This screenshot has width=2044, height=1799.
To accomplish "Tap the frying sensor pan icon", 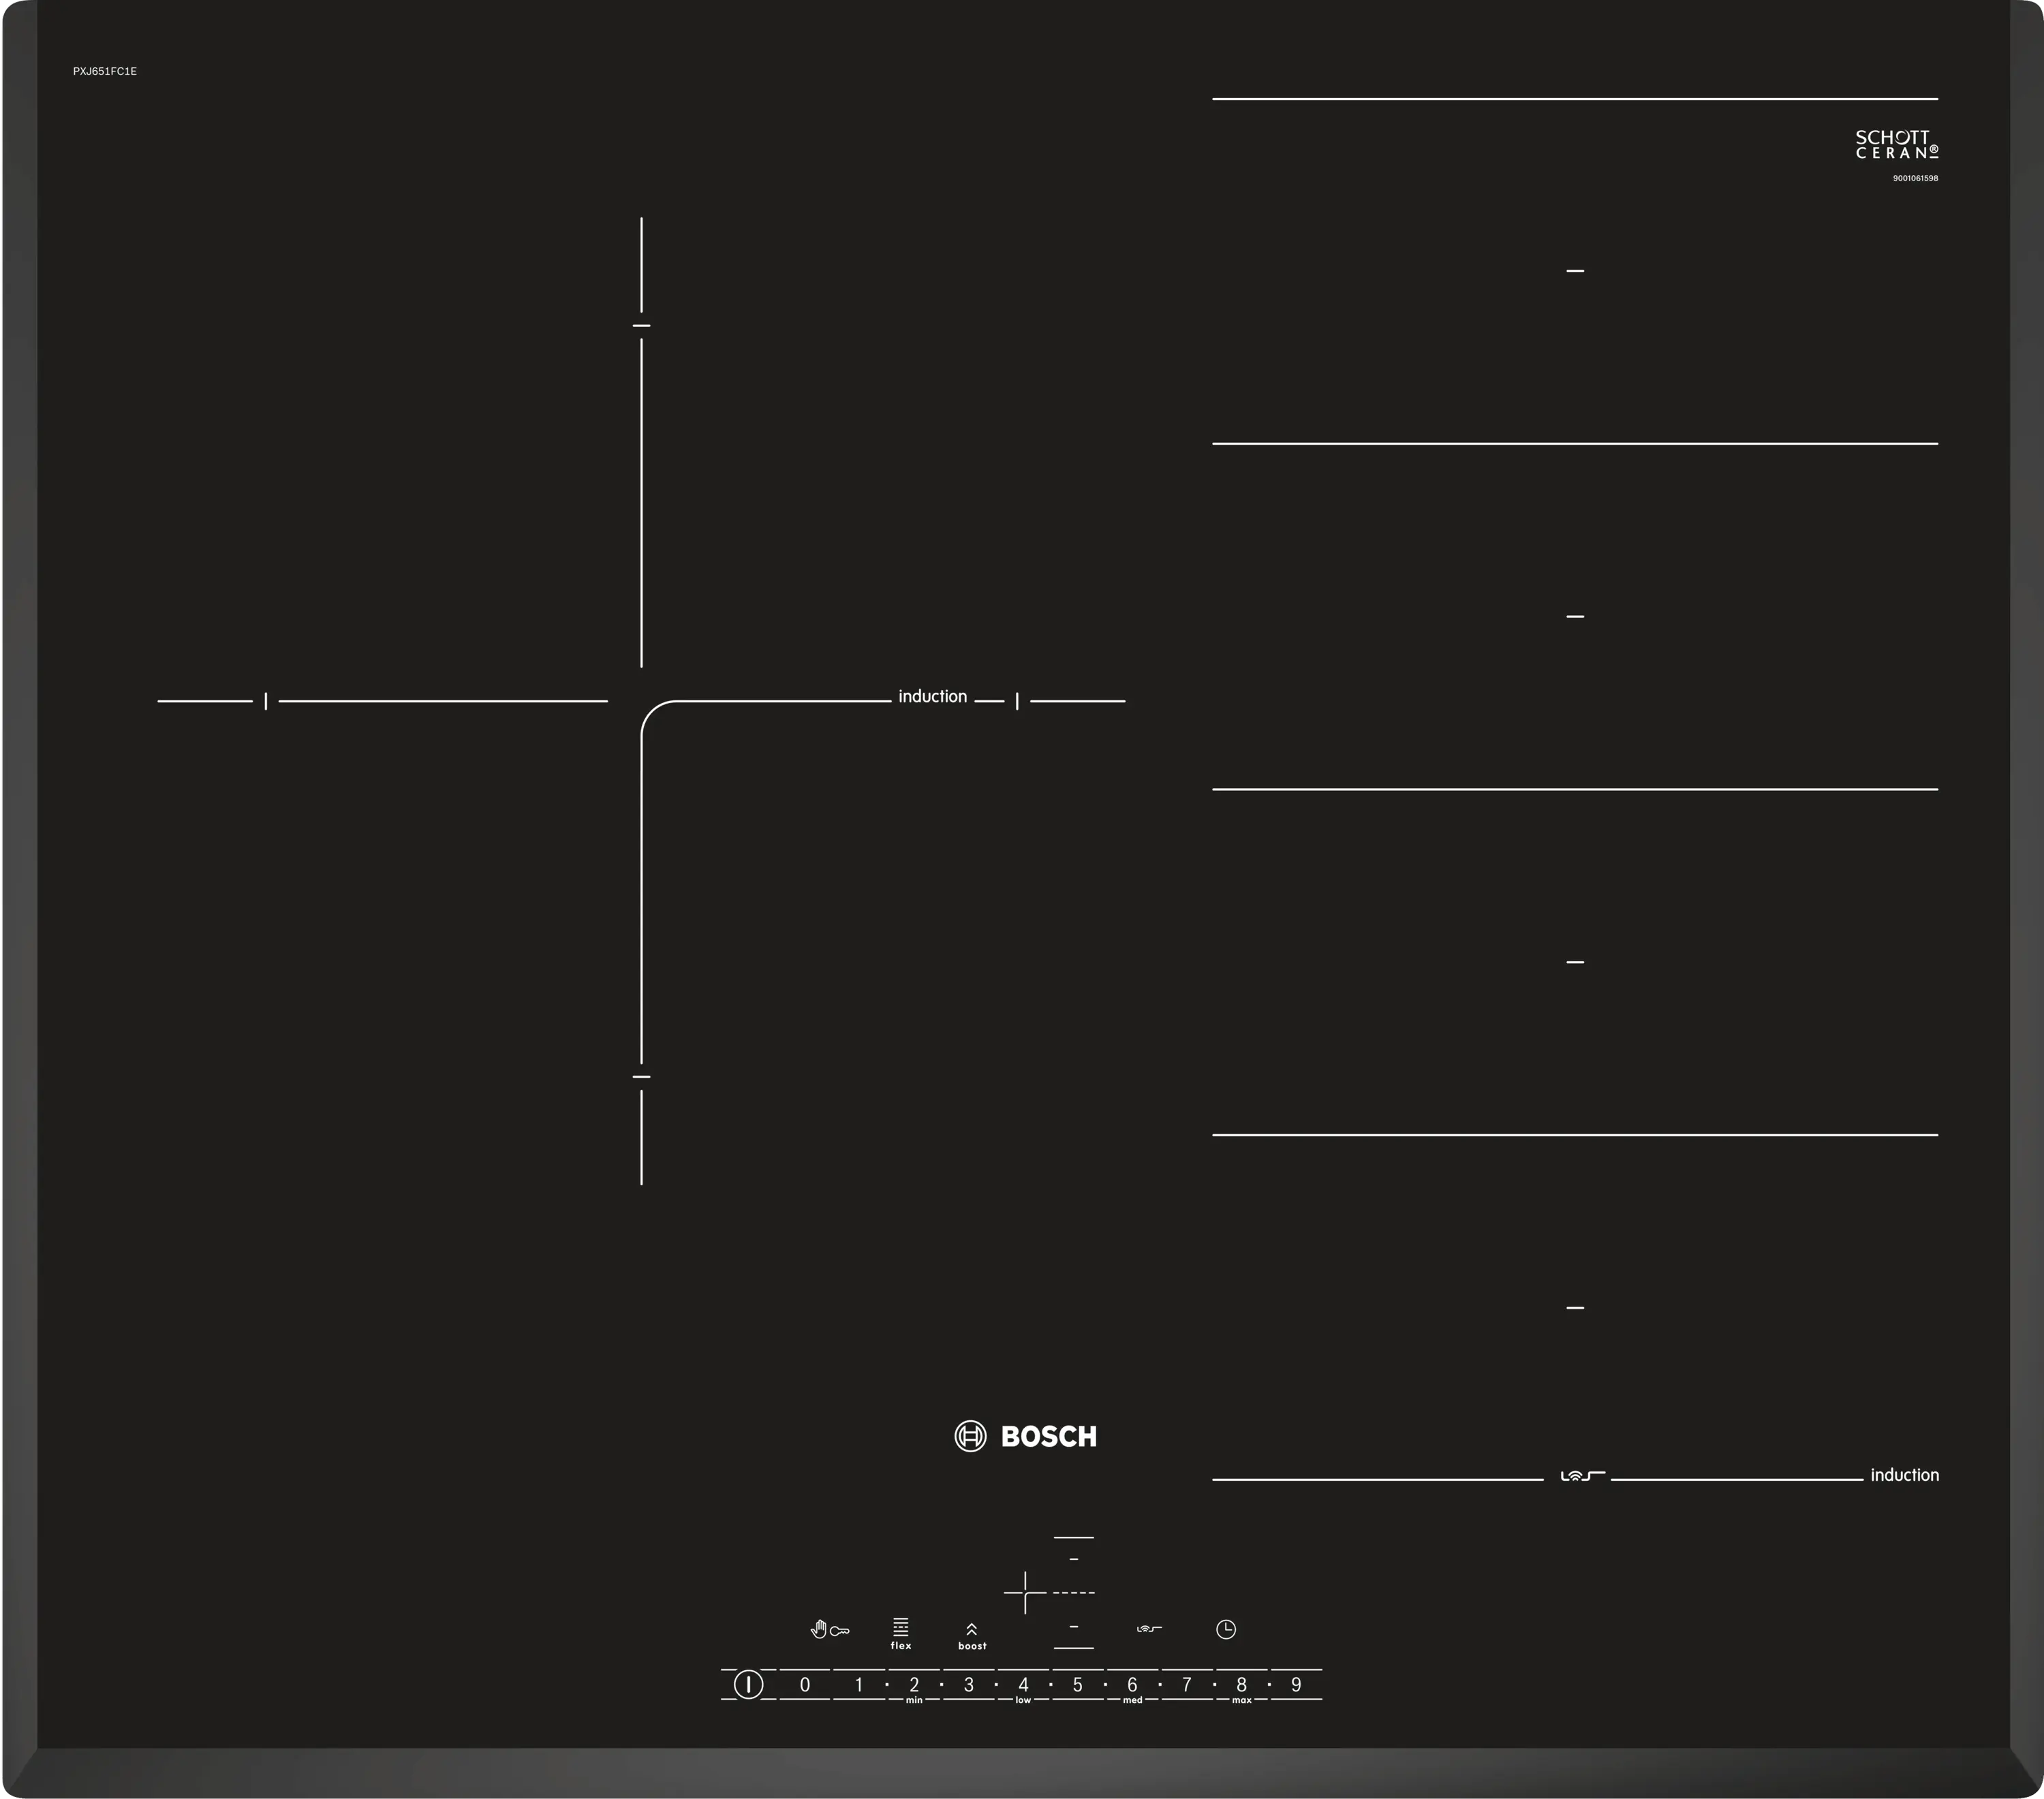I will coord(1149,1629).
